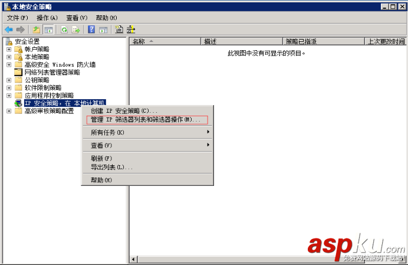The width and height of the screenshot is (408, 265).
Task: Choose 导出列表(L)... in the context menu
Action: [x=147, y=167]
